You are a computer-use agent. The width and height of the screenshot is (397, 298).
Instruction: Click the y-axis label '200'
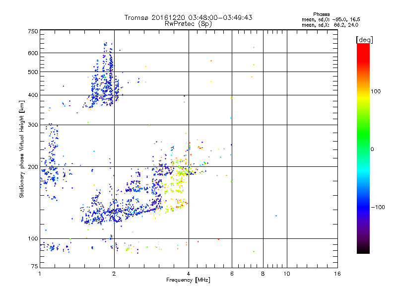point(33,167)
